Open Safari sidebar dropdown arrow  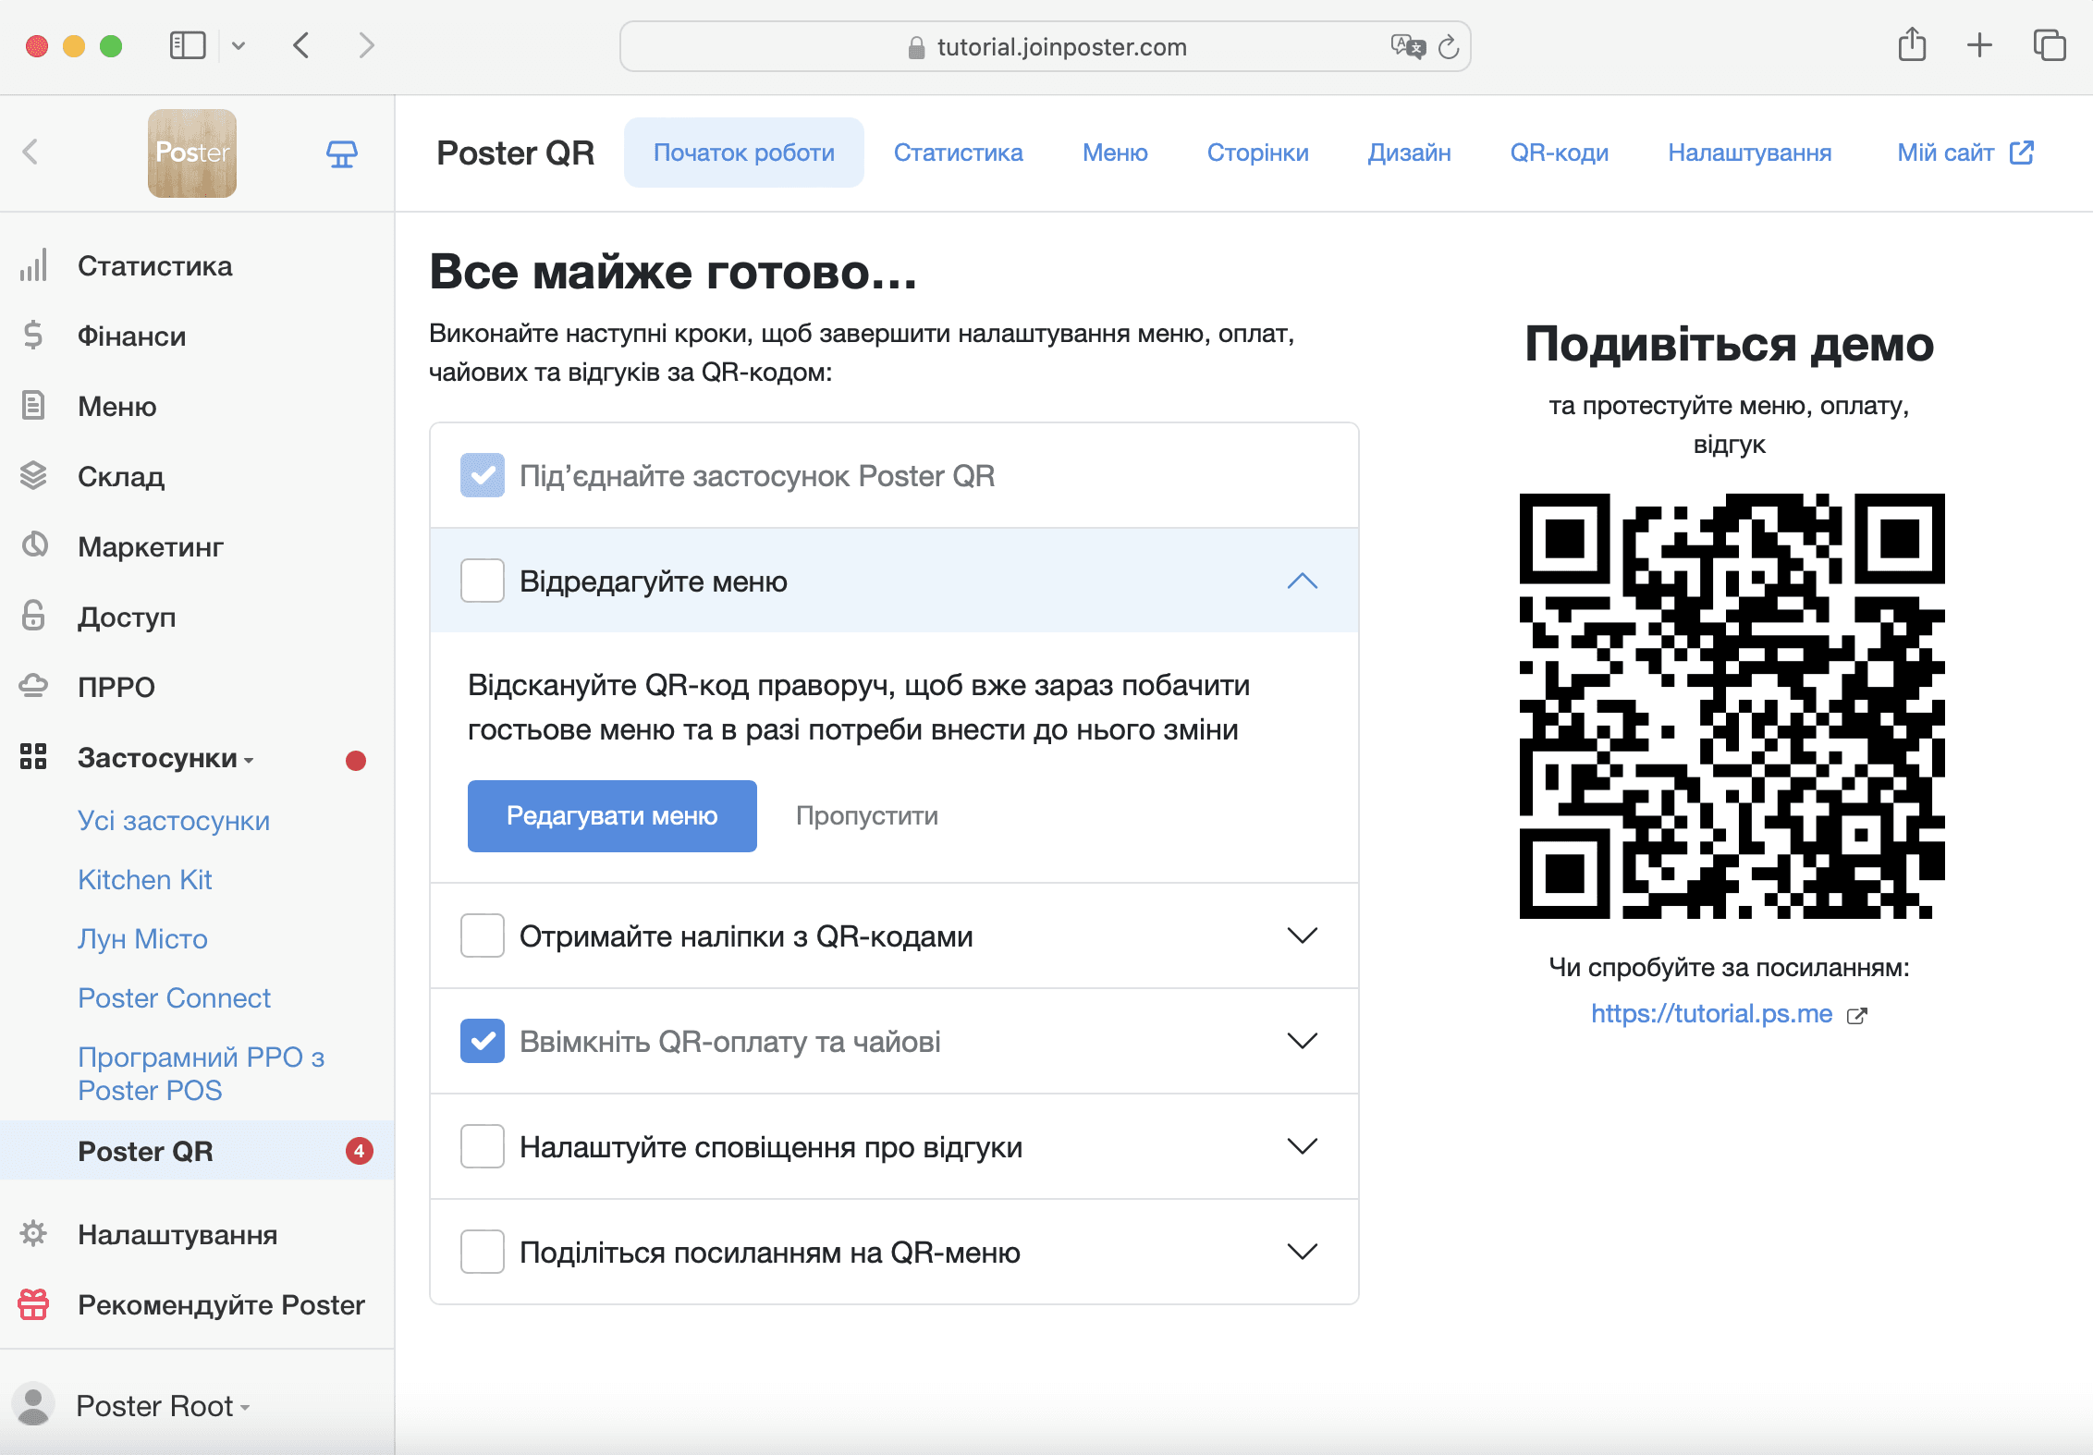pyautogui.click(x=239, y=45)
